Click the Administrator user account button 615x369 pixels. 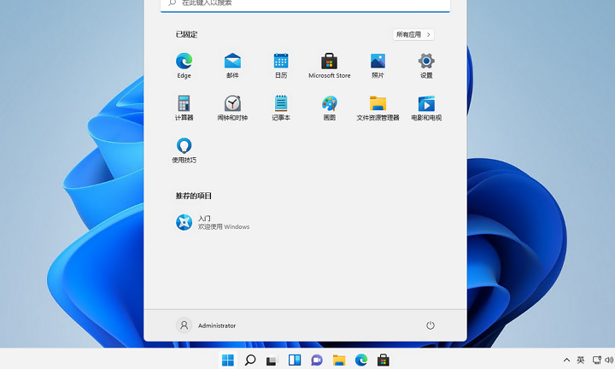pyautogui.click(x=206, y=325)
